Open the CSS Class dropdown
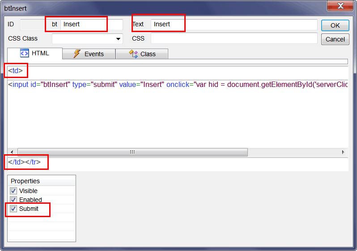 click(x=118, y=39)
